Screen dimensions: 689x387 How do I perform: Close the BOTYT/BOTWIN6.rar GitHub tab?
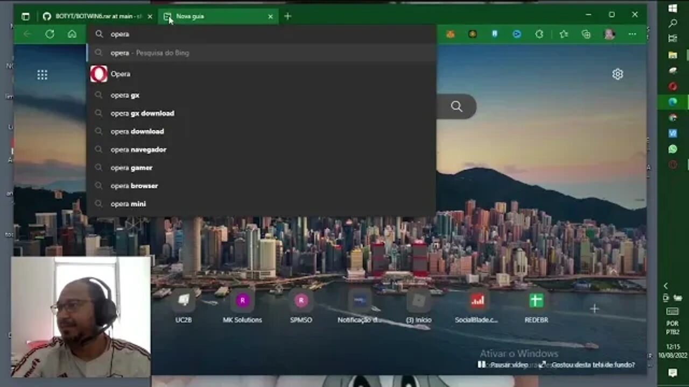150,16
